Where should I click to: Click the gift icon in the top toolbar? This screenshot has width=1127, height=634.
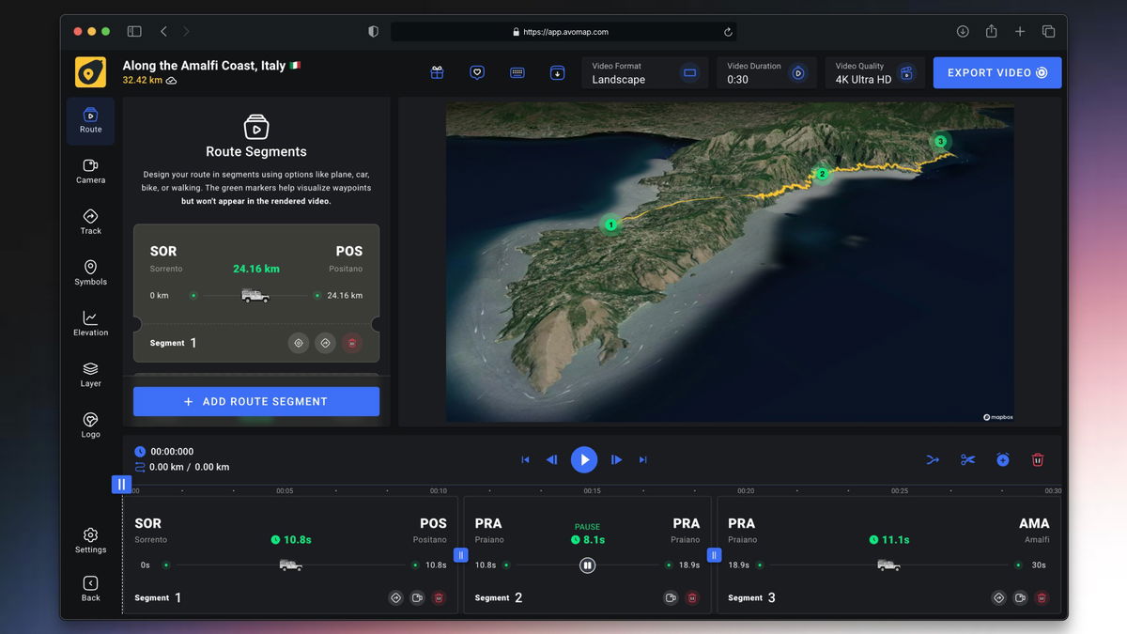pos(436,72)
